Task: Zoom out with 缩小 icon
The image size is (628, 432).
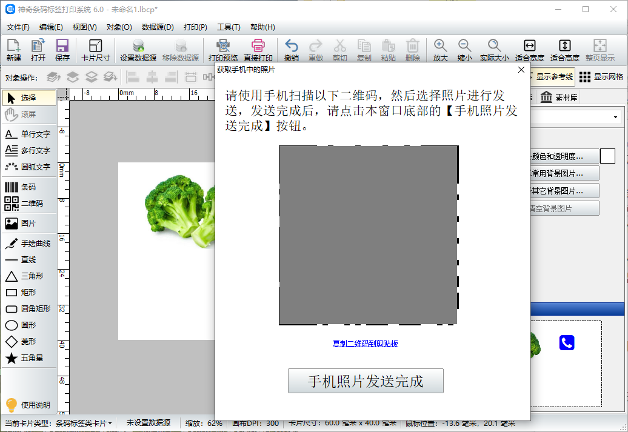Action: click(464, 50)
